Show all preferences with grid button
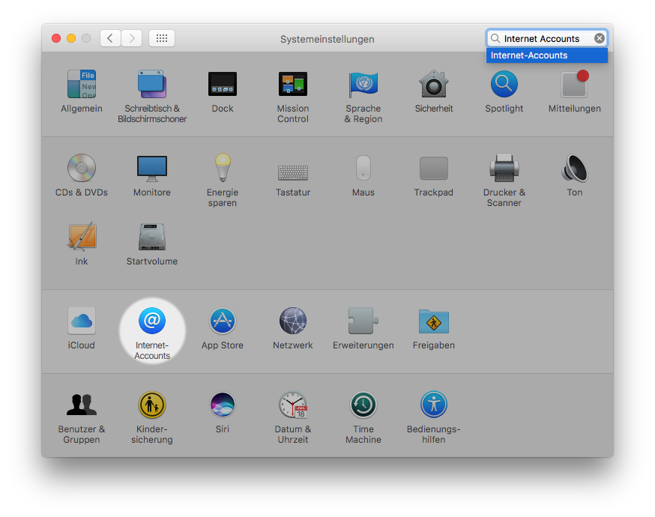655x517 pixels. (x=162, y=38)
